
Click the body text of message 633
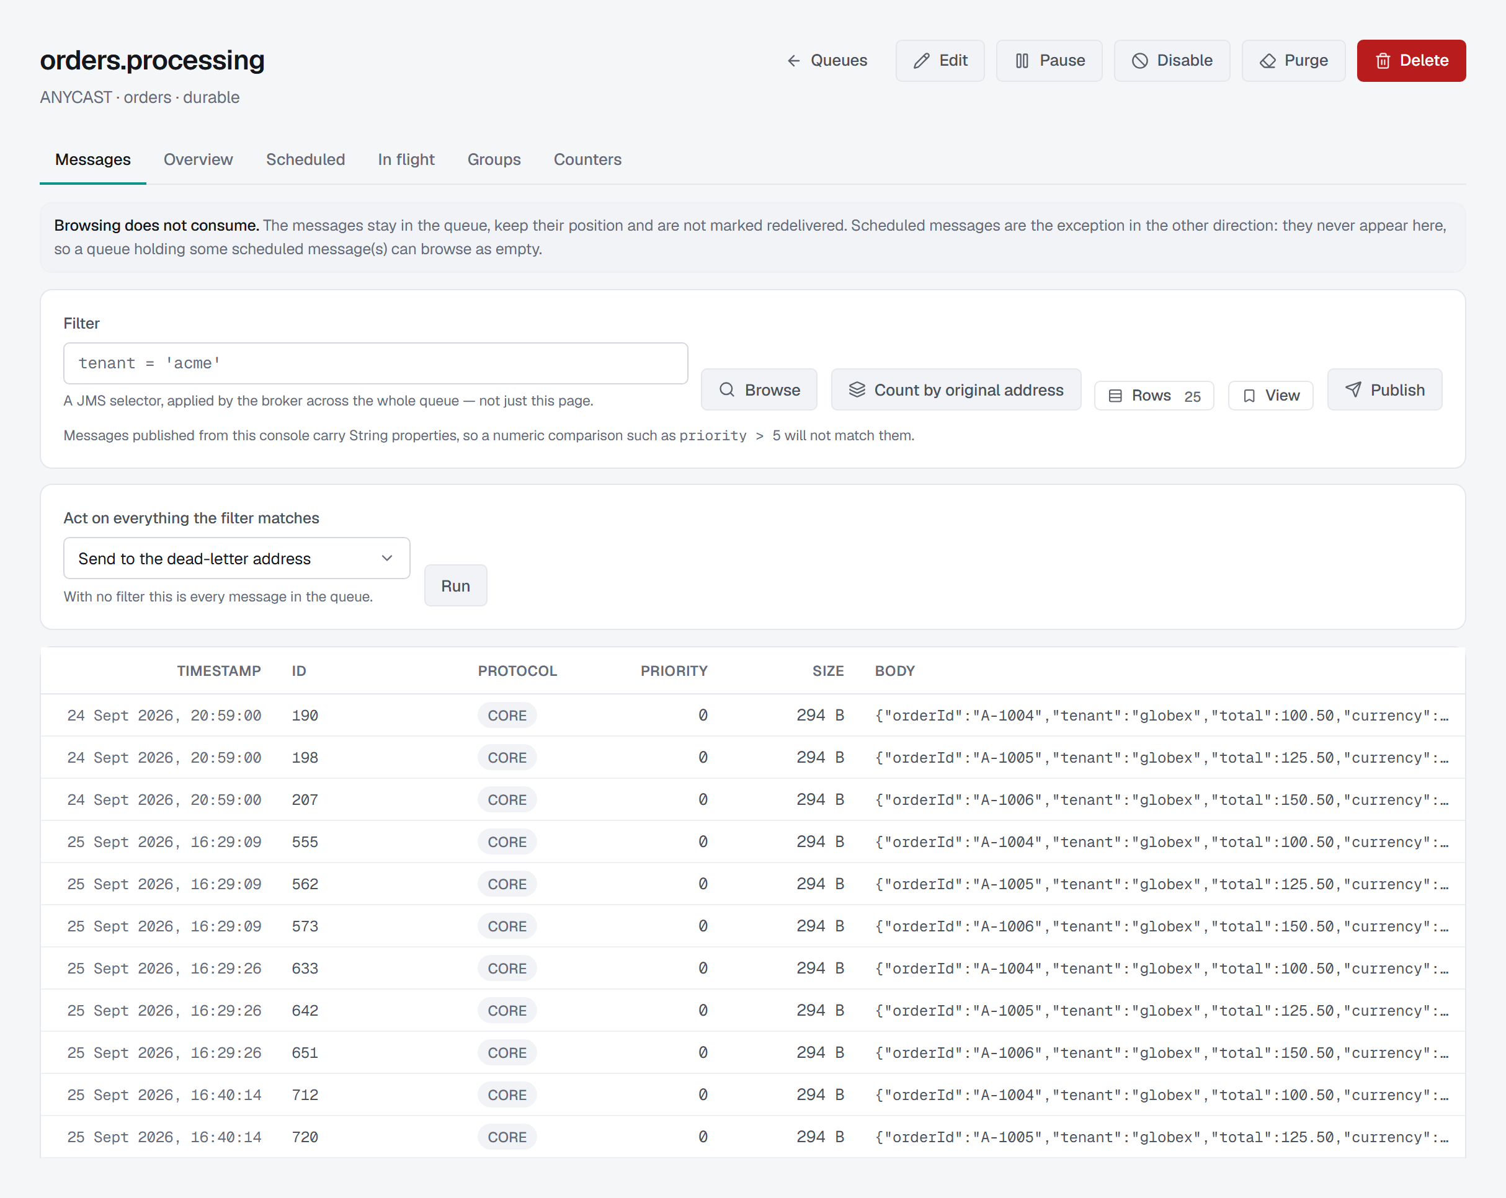click(1162, 969)
